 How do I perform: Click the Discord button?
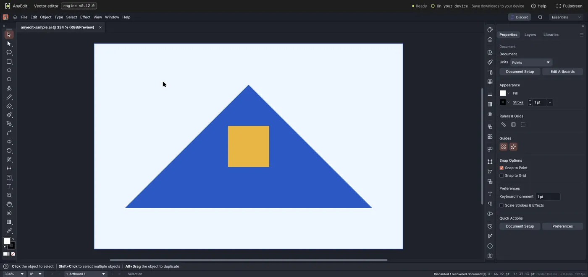click(520, 17)
